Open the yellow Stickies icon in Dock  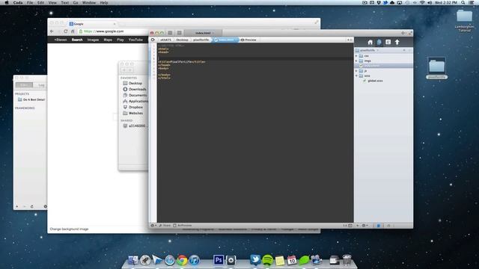tap(279, 261)
